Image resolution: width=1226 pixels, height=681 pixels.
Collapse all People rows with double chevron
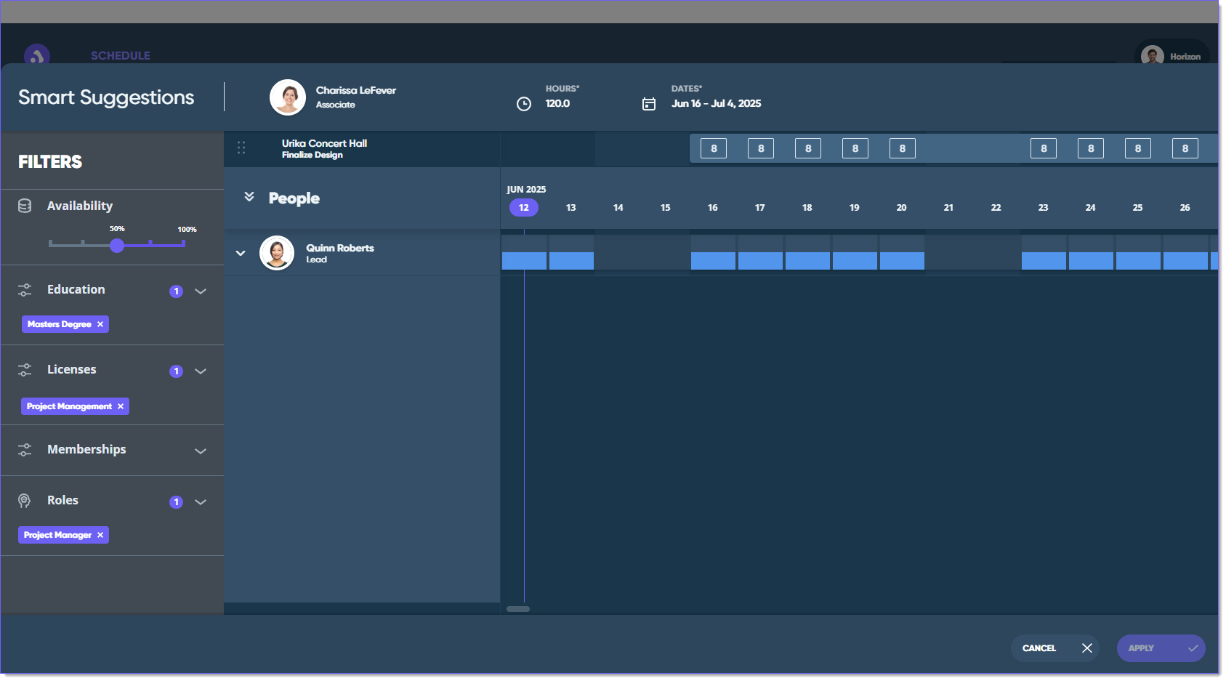coord(249,197)
